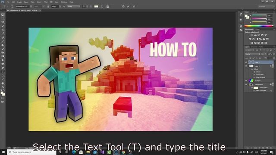Select the Clone Stamp tool
The image size is (276, 155).
3,45
